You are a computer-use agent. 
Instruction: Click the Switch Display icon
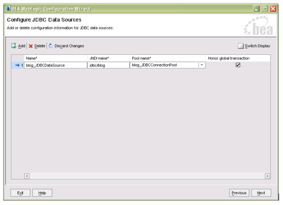point(240,46)
